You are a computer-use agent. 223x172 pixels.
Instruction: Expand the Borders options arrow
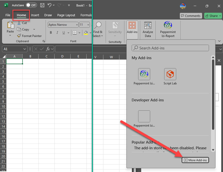point(80,33)
